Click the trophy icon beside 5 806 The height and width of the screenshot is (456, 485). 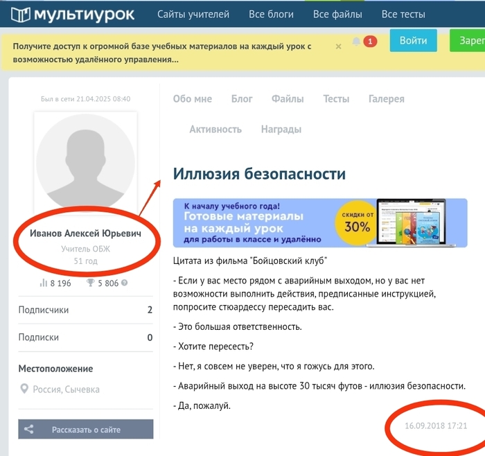point(90,283)
